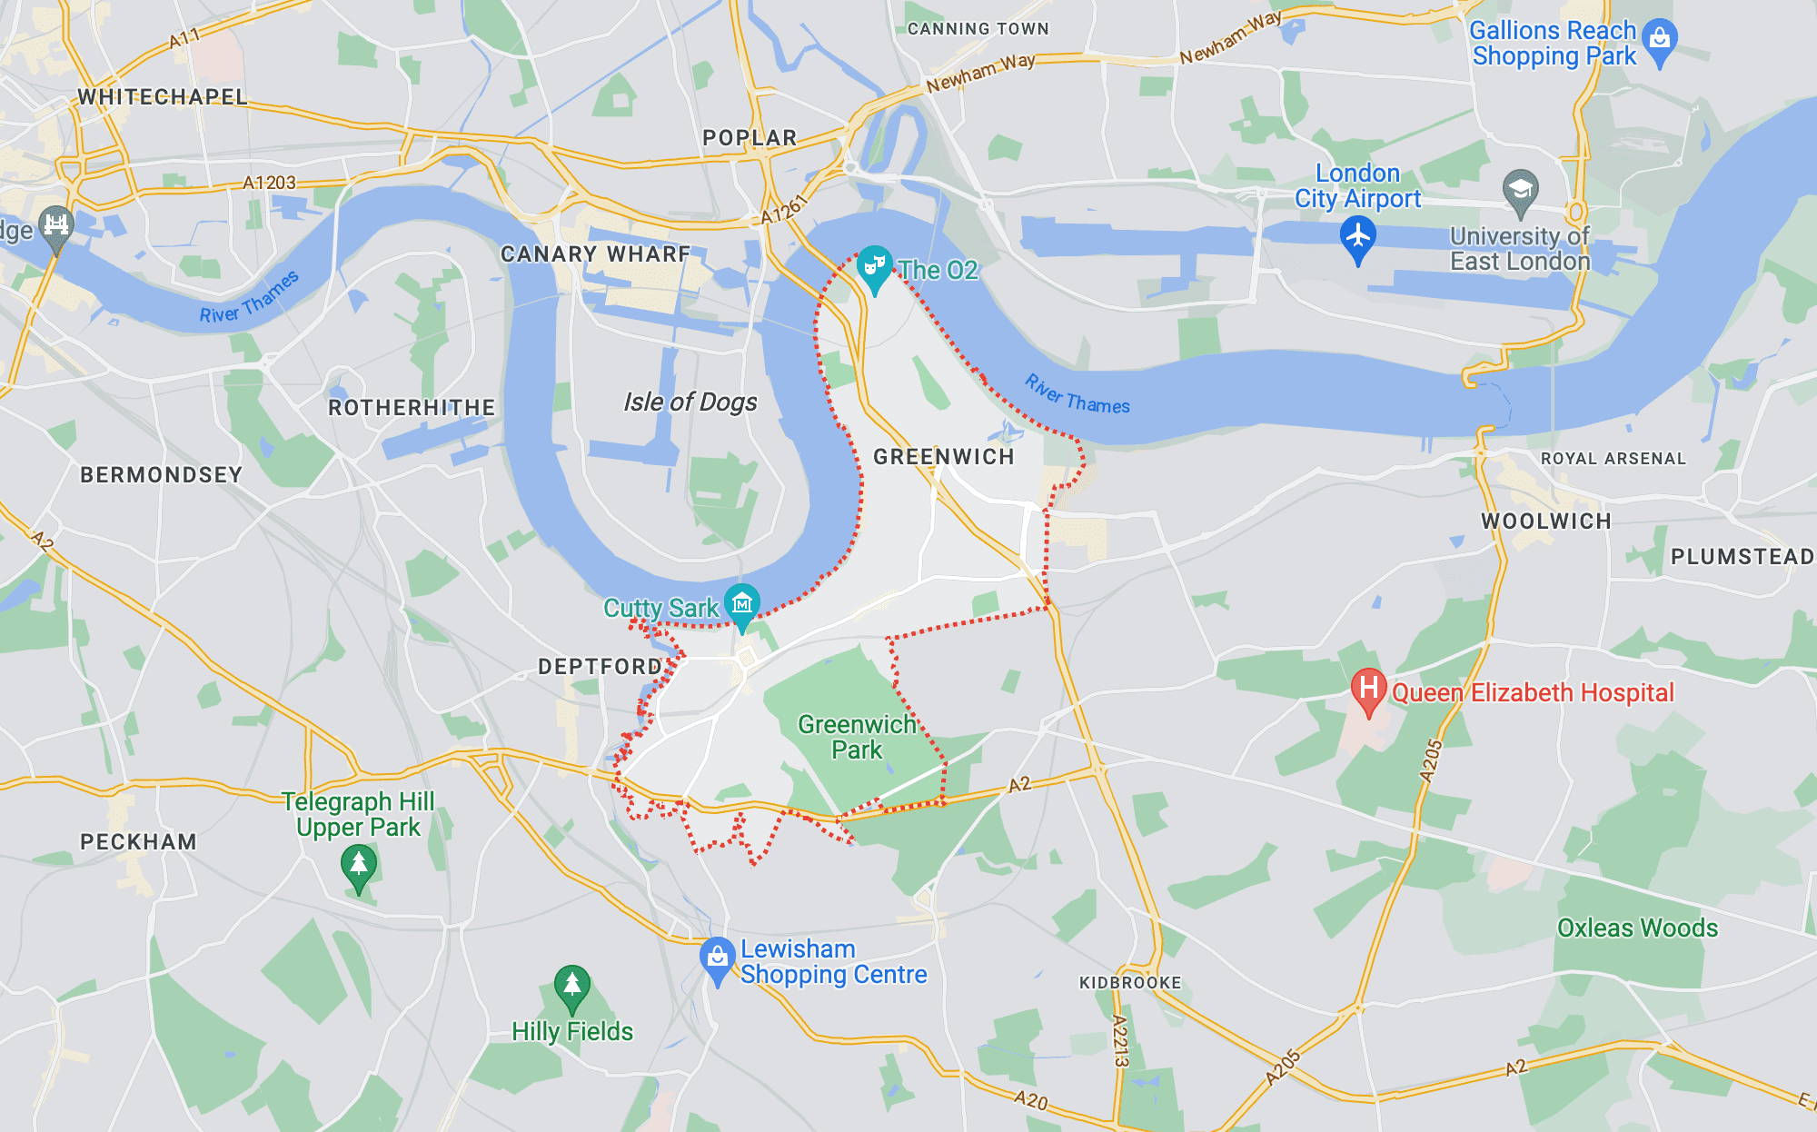Open the London City Airport plane pin
Screen dimensions: 1817x1132
[1357, 241]
